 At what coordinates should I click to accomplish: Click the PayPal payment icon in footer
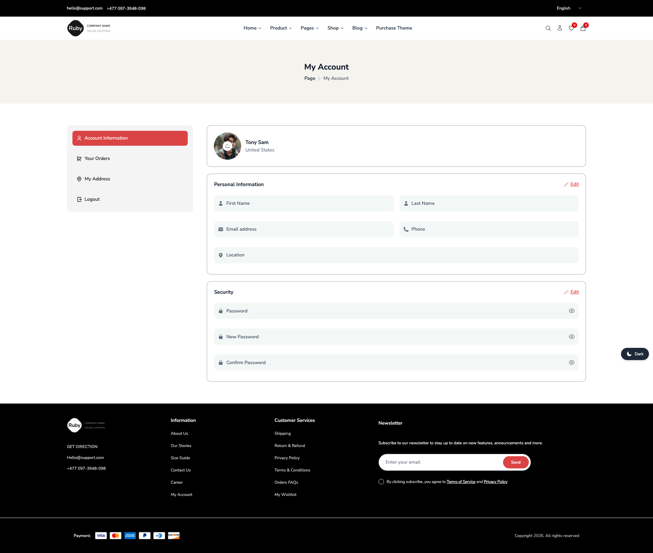pos(145,536)
